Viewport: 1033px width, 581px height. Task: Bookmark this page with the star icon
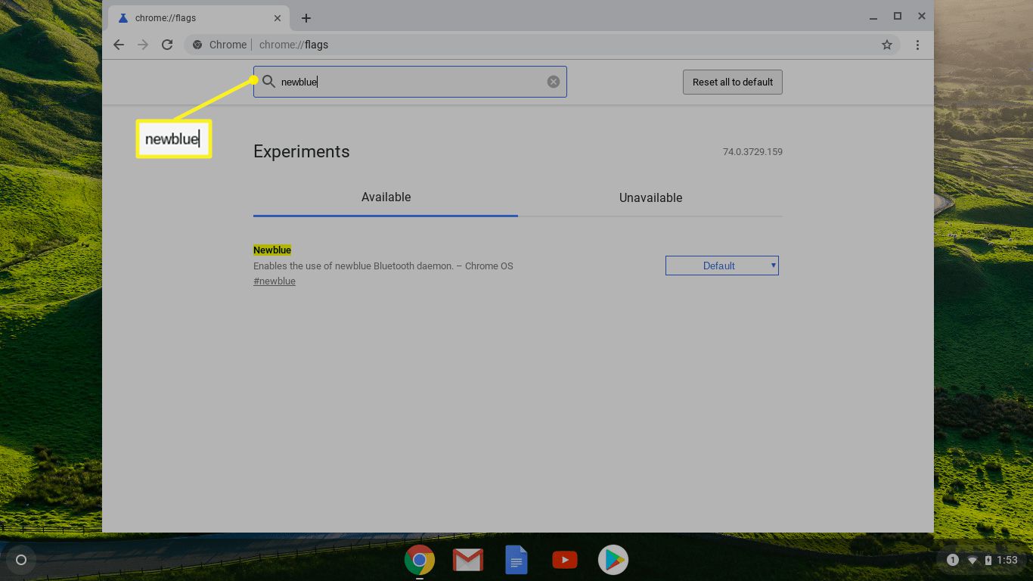click(x=887, y=45)
